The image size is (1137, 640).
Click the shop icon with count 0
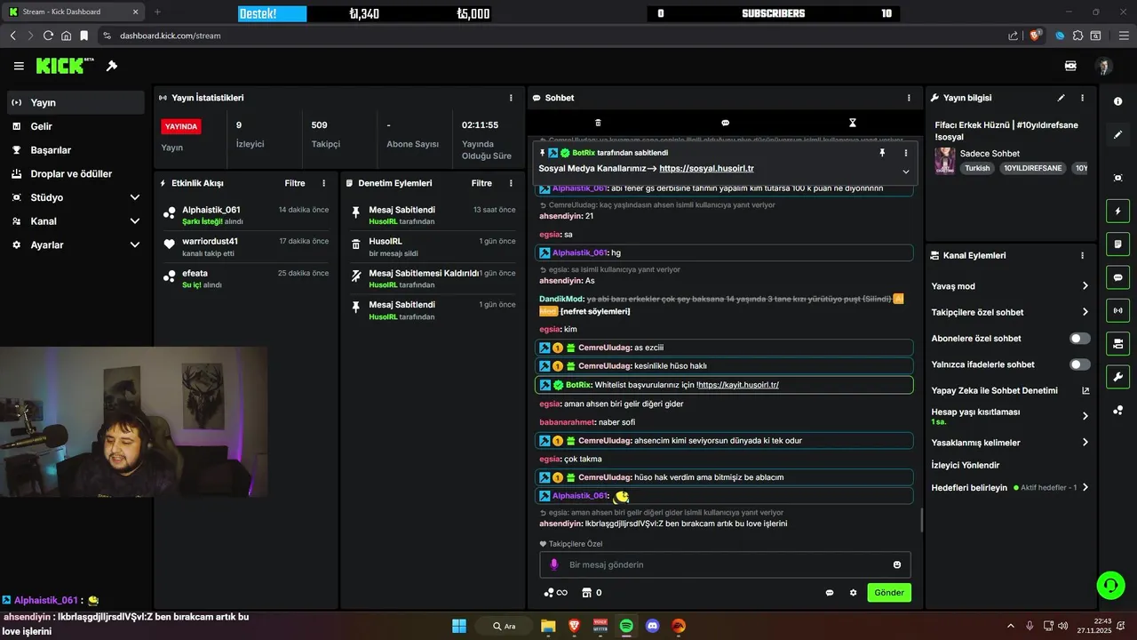click(592, 592)
